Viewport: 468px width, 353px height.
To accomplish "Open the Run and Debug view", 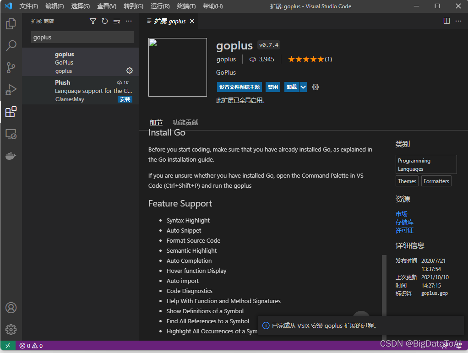I will [11, 90].
